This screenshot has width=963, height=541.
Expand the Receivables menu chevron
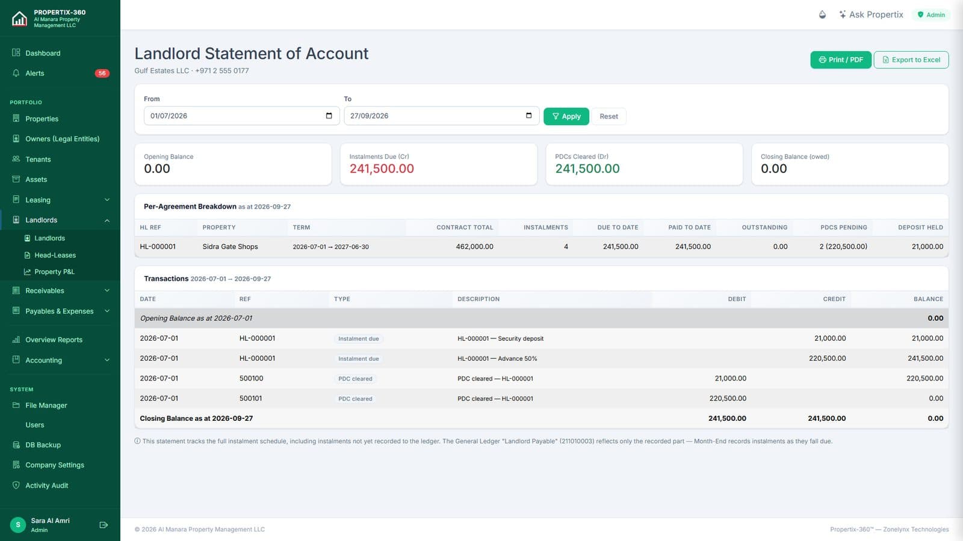107,290
